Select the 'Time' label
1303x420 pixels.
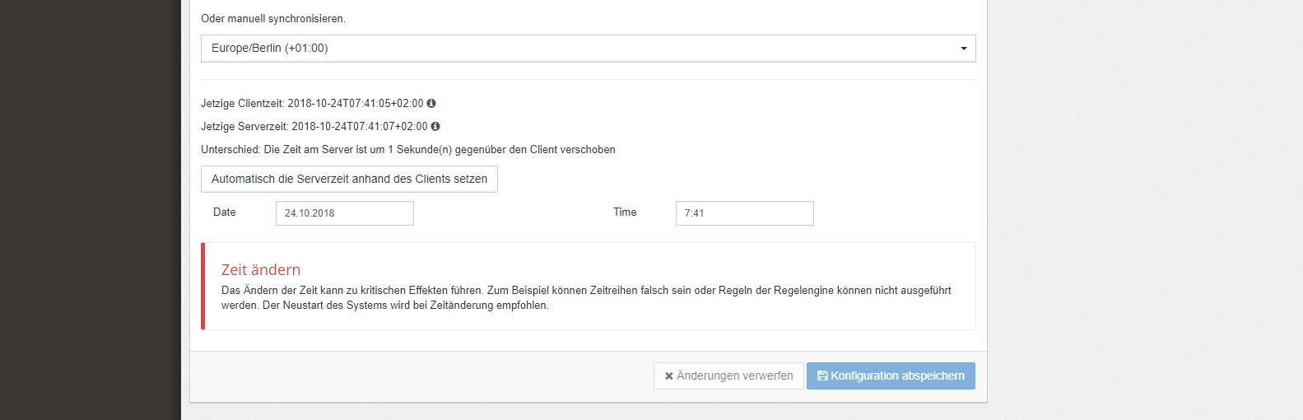[x=625, y=212]
